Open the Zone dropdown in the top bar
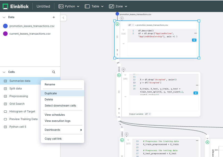 118,6
